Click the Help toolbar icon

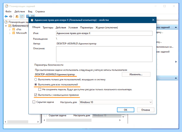[28, 16]
